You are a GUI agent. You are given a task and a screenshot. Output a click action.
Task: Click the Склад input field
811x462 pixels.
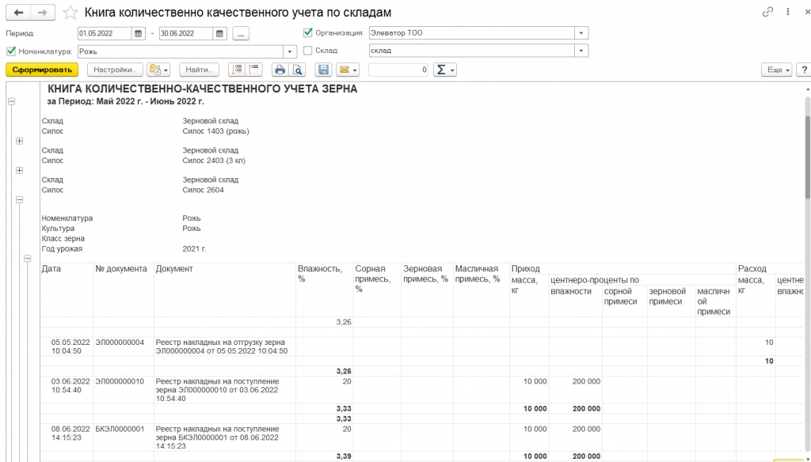tap(471, 51)
